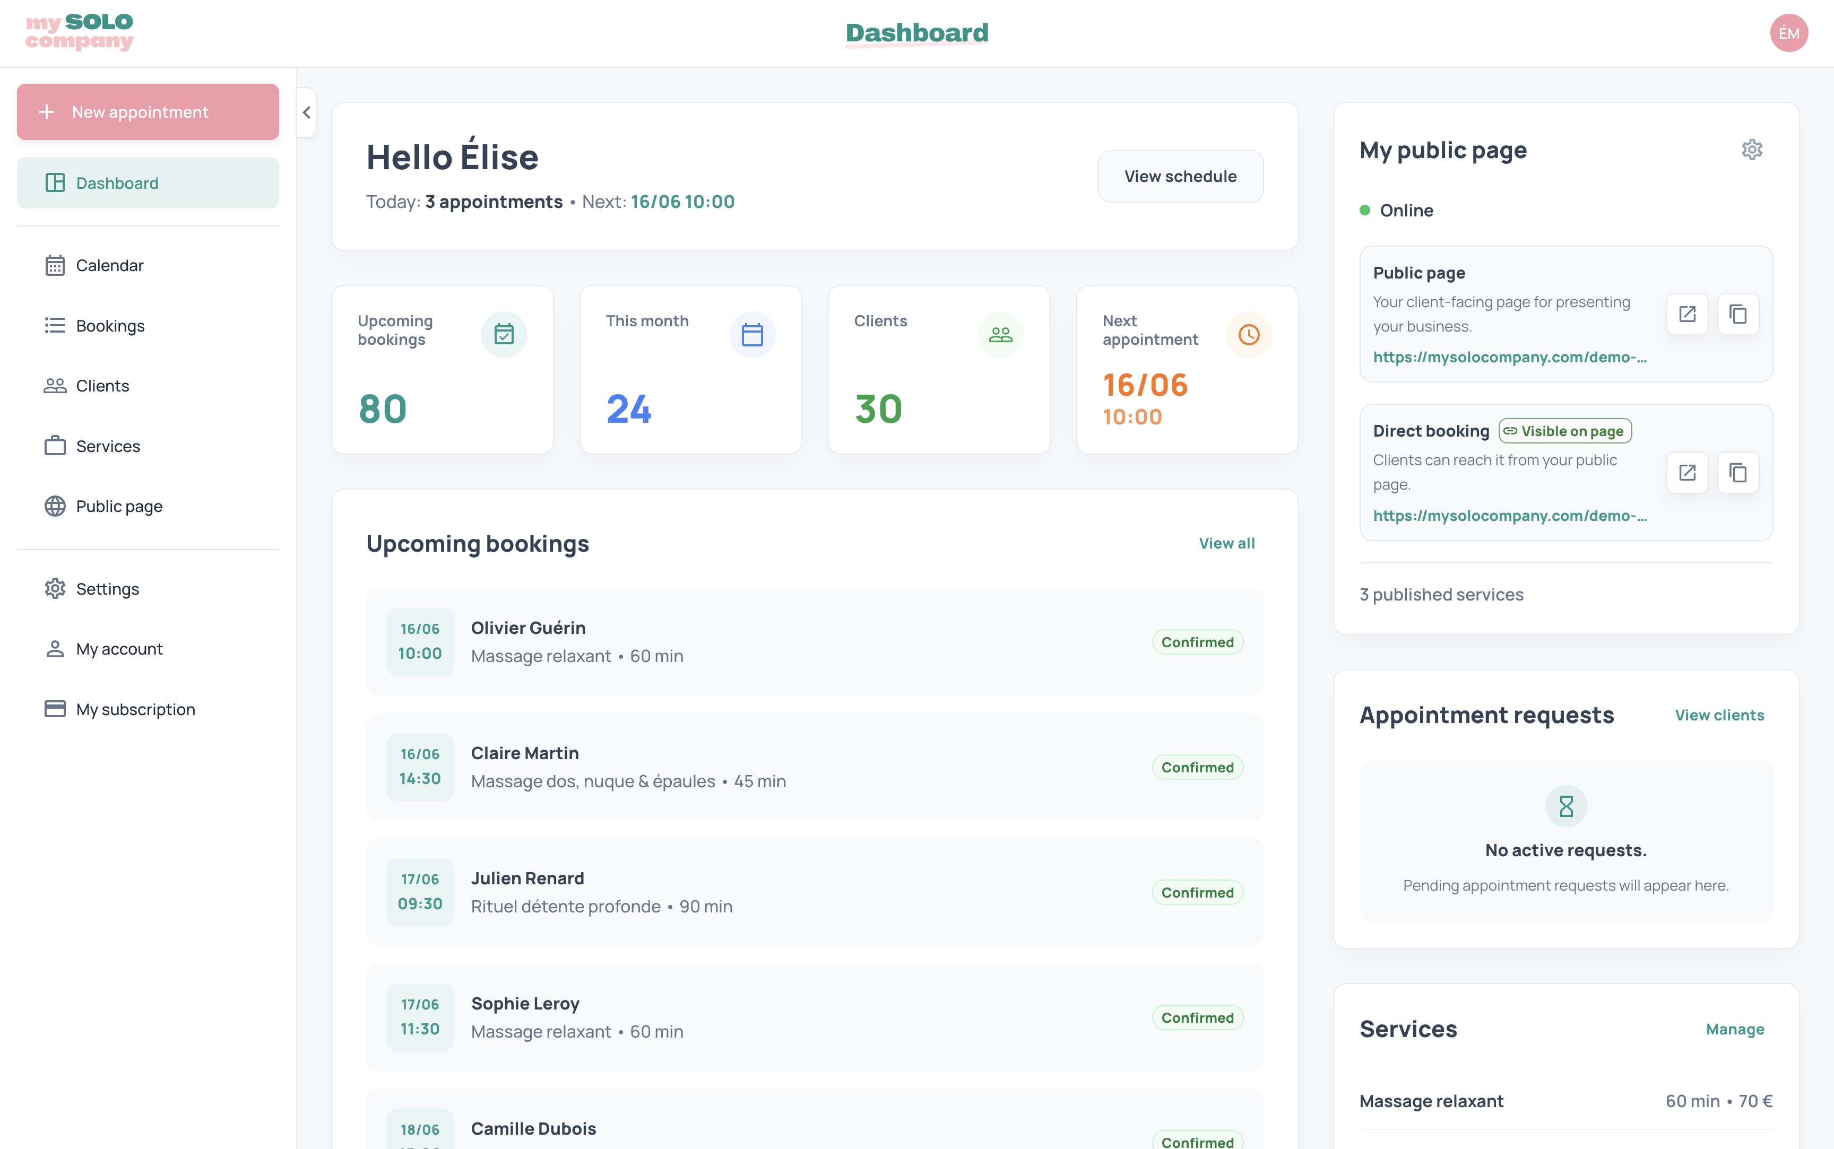Click the 3 published services text
This screenshot has height=1149, width=1834.
1441,594
